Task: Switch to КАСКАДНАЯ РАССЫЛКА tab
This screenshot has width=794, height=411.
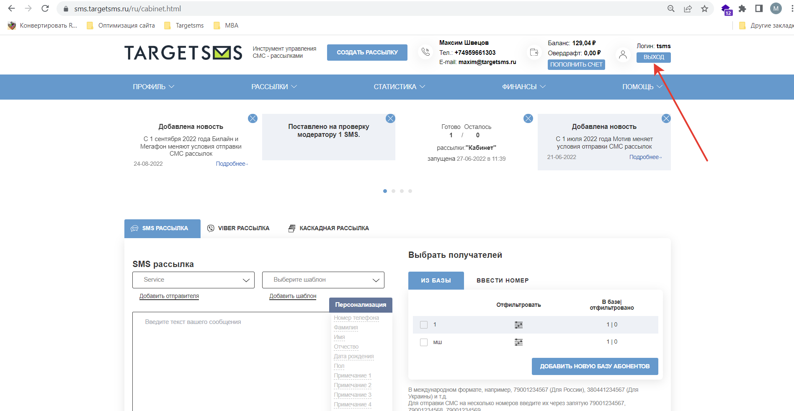Action: (329, 229)
